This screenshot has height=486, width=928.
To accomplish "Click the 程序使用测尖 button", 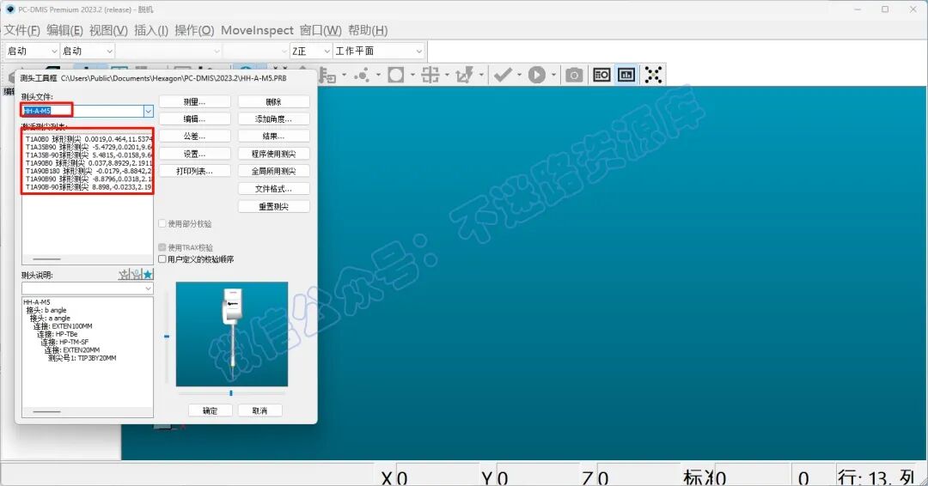I will click(x=273, y=154).
